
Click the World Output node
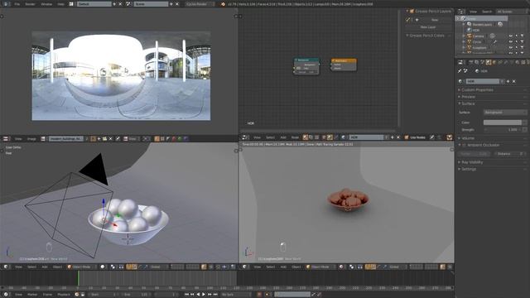click(x=344, y=65)
